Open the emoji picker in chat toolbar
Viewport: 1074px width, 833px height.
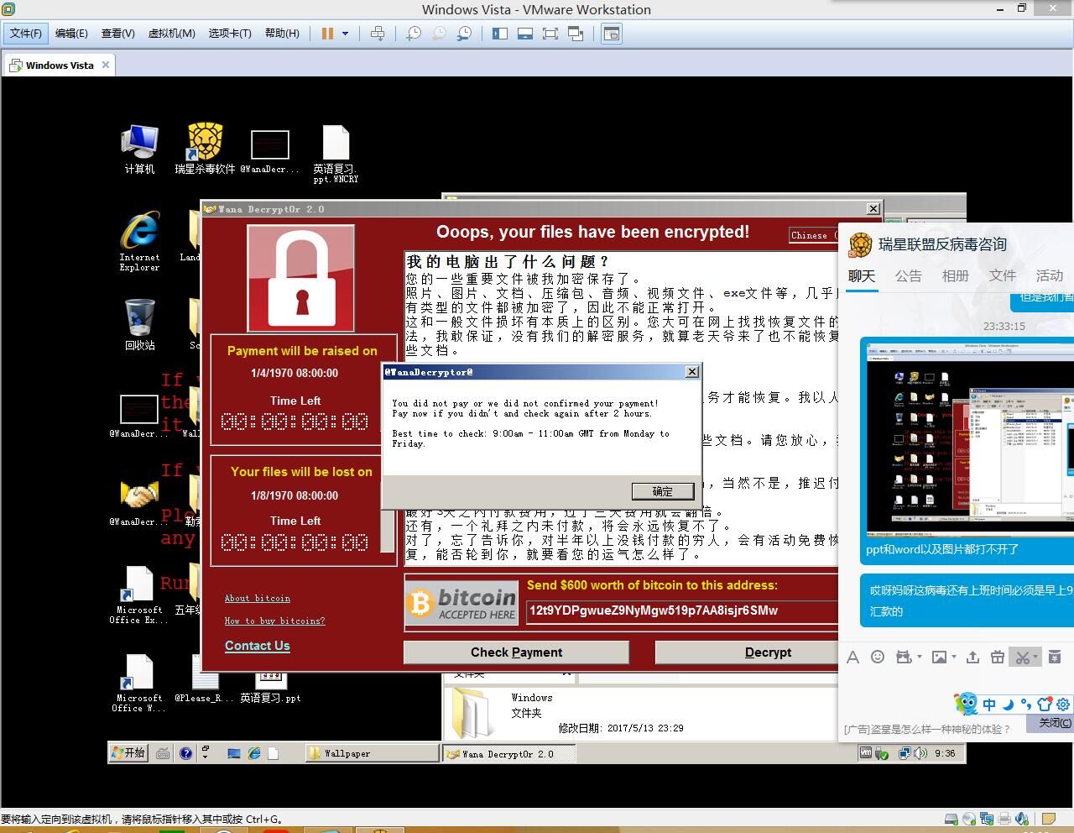878,657
